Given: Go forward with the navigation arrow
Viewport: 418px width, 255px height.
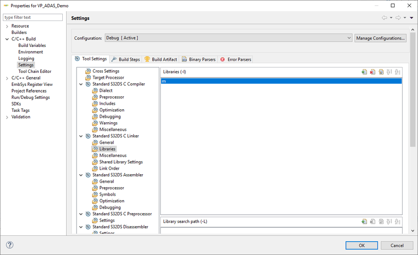Looking at the screenshot, I should tap(398, 18).
